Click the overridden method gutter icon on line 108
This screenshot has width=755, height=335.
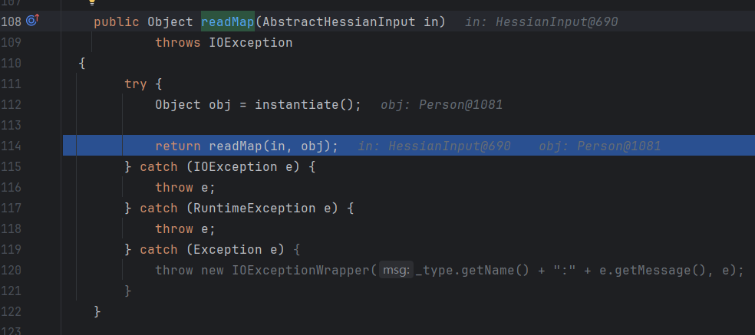coord(33,21)
